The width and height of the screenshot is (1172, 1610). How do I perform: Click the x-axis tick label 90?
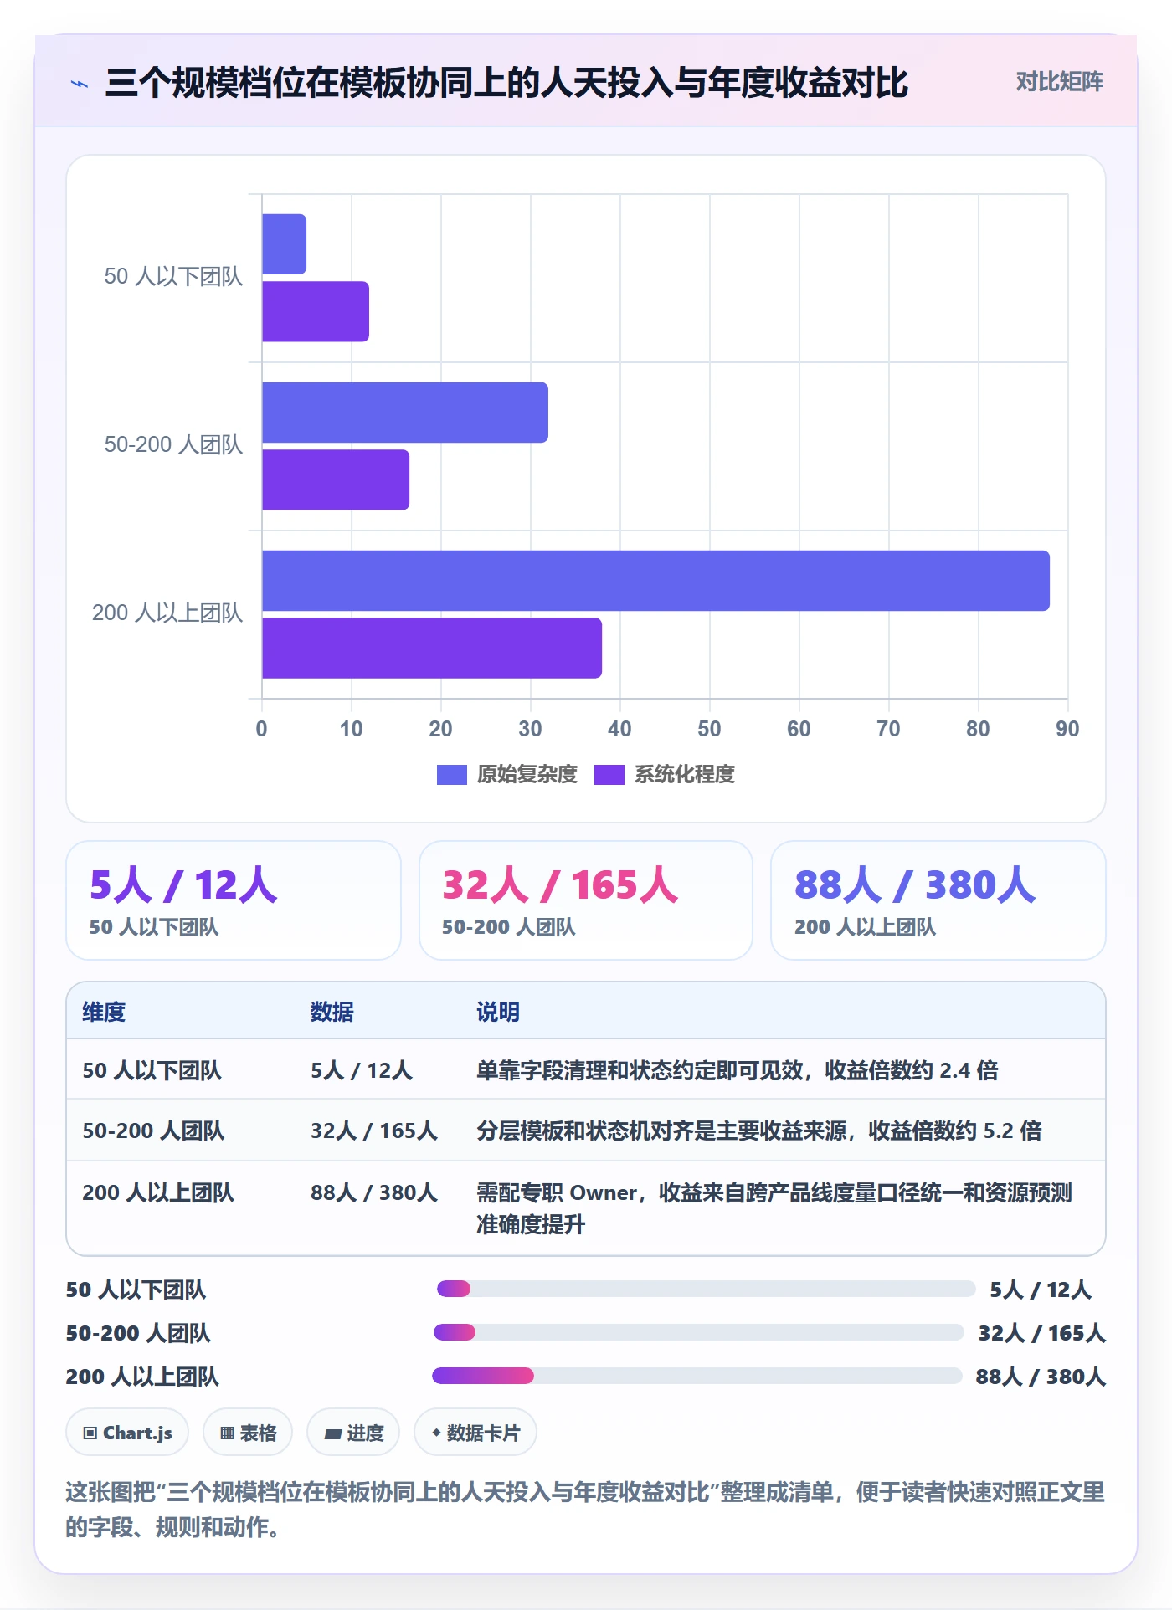pos(1067,729)
